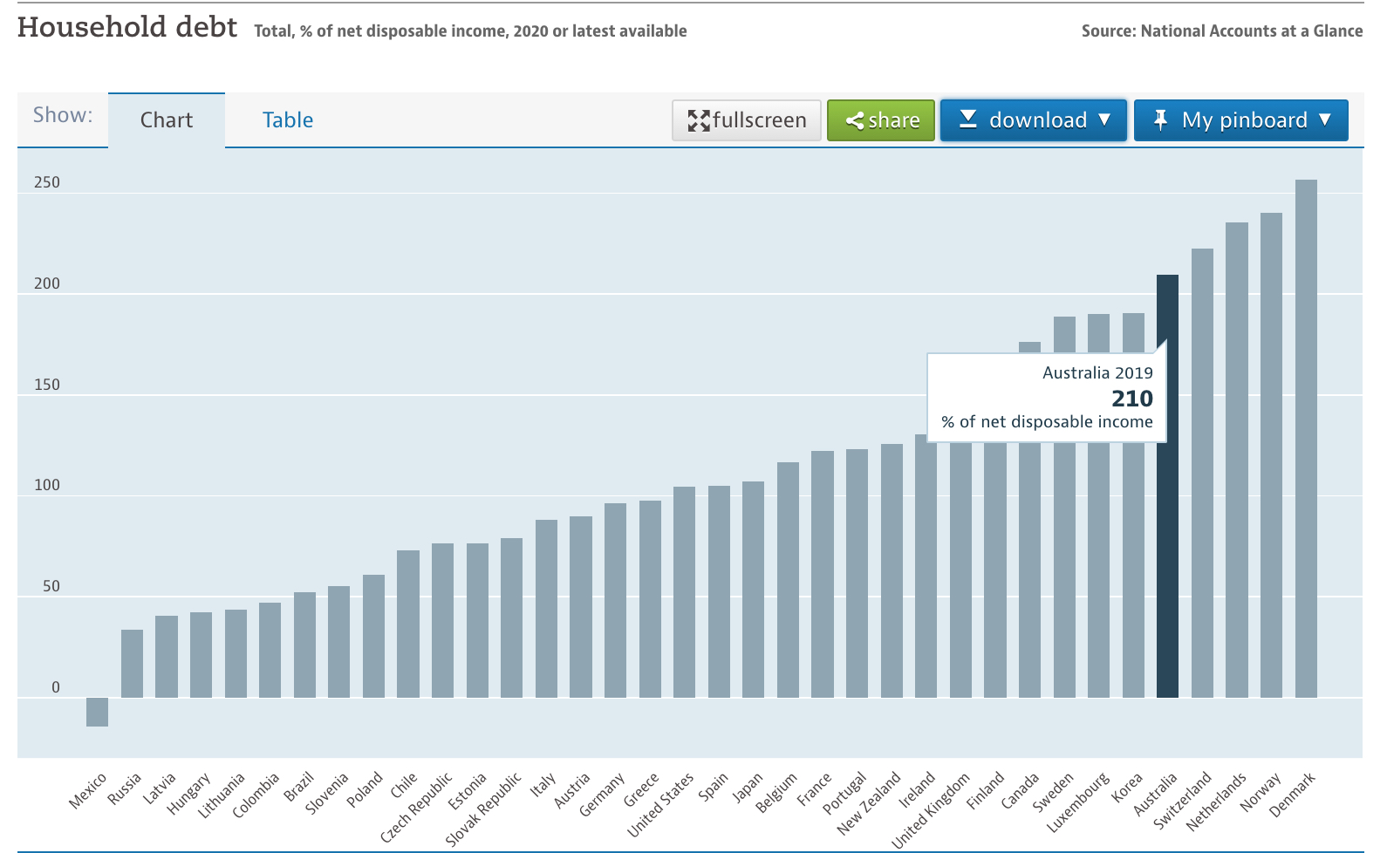Open the My pinboard dropdown arrow

1325,119
